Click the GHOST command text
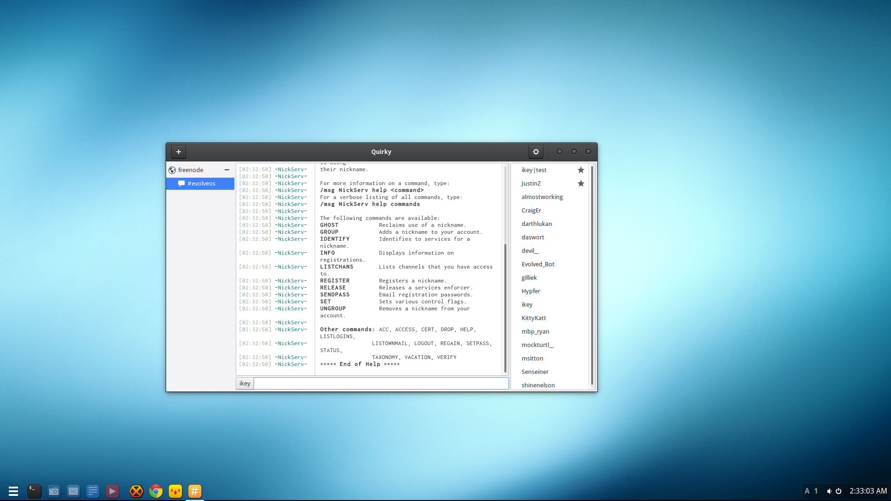 329,225
